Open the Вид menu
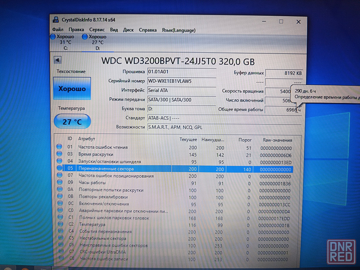Viewport: 360px width, 270px height. click(x=114, y=30)
